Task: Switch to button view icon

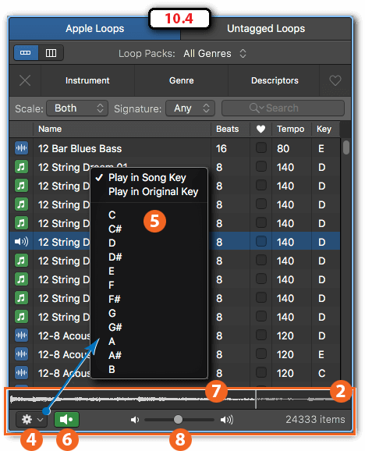Action: click(x=26, y=53)
